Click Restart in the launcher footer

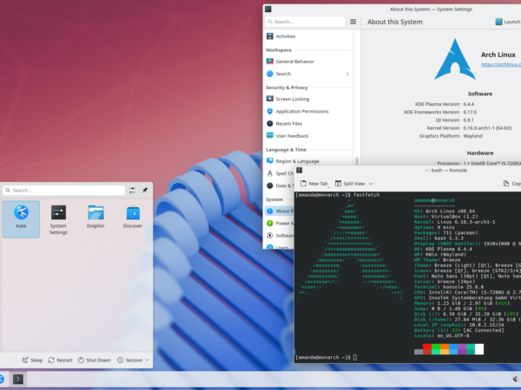60,361
